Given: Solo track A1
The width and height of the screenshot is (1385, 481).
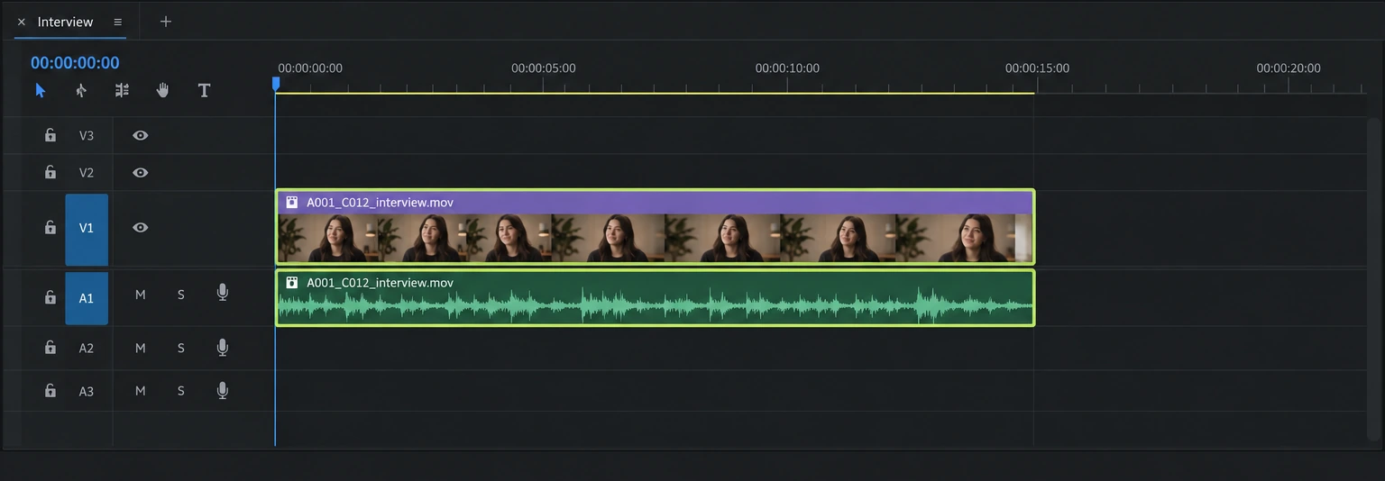Looking at the screenshot, I should click(x=180, y=295).
